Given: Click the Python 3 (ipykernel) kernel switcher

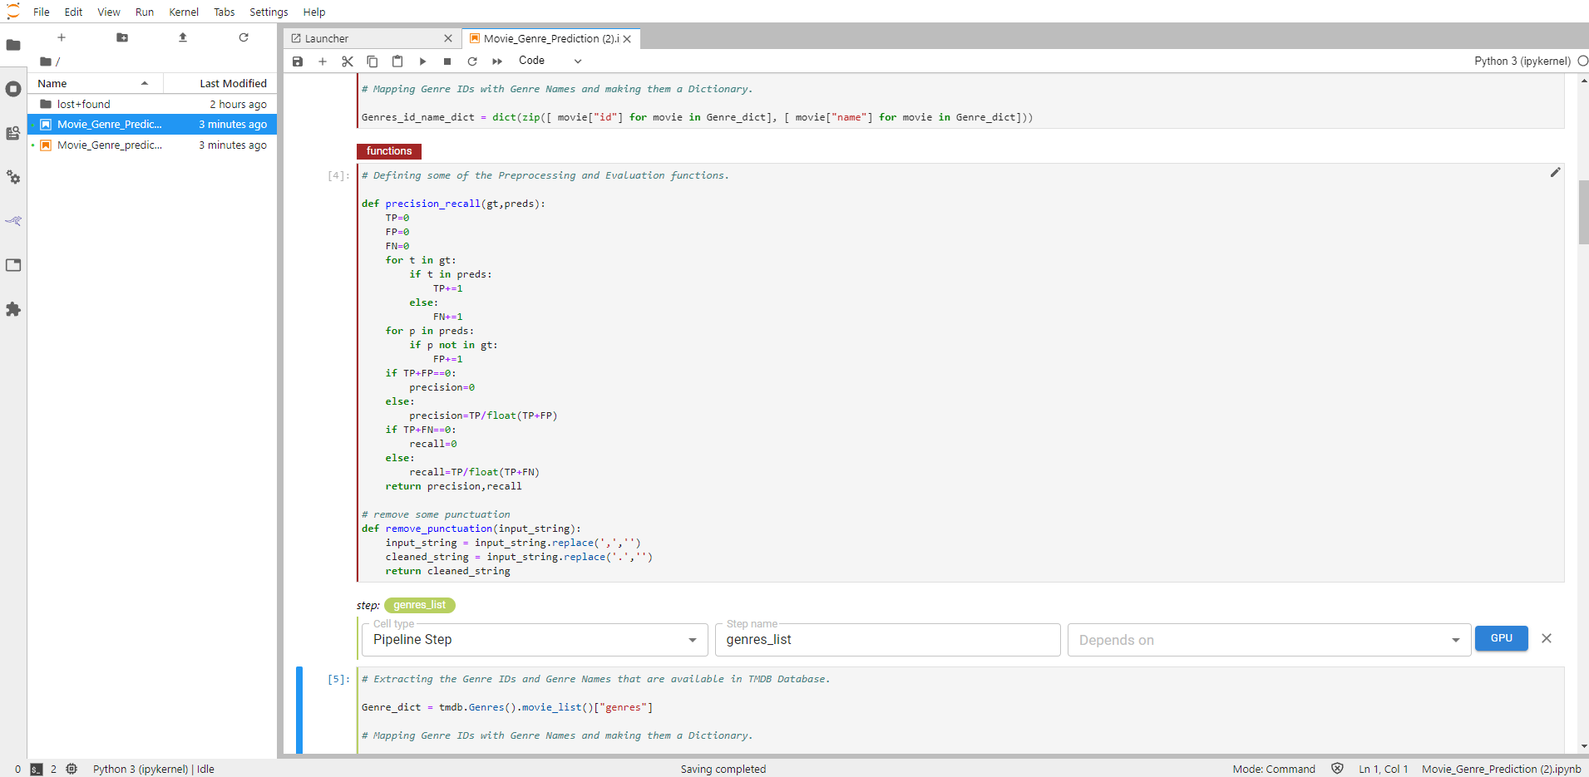Looking at the screenshot, I should (x=1522, y=61).
